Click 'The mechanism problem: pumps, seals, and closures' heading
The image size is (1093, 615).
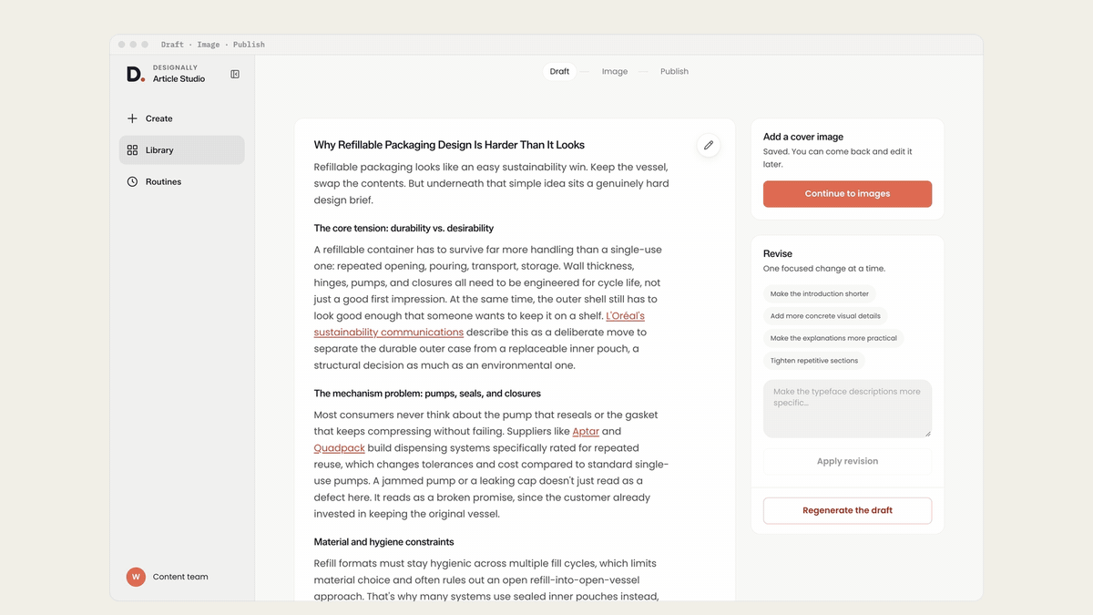click(427, 394)
